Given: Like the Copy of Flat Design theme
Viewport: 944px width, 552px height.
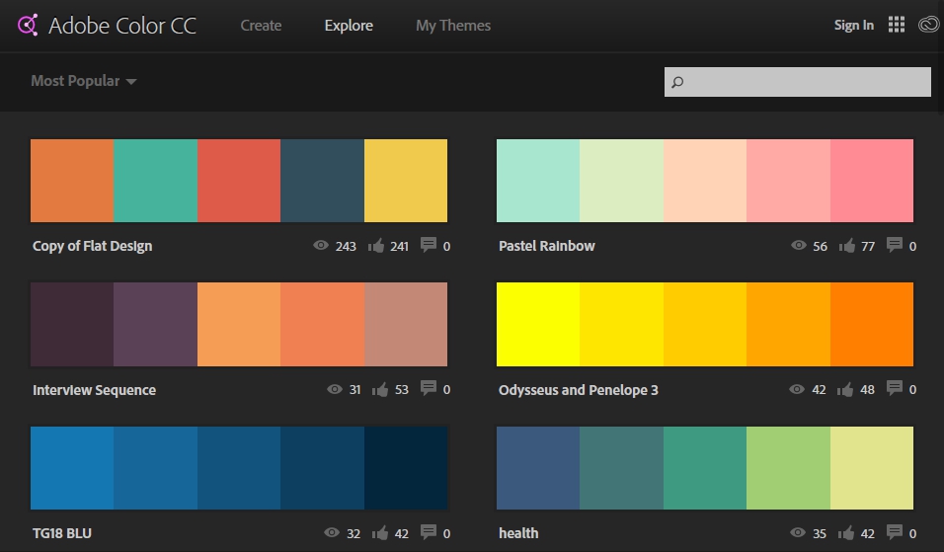Looking at the screenshot, I should 376,246.
